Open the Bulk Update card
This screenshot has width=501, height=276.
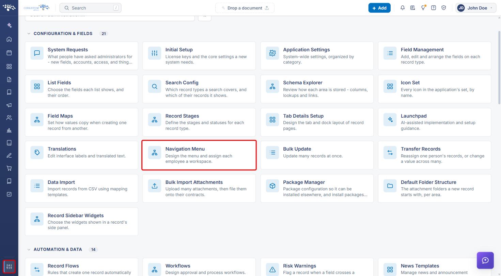point(317,155)
